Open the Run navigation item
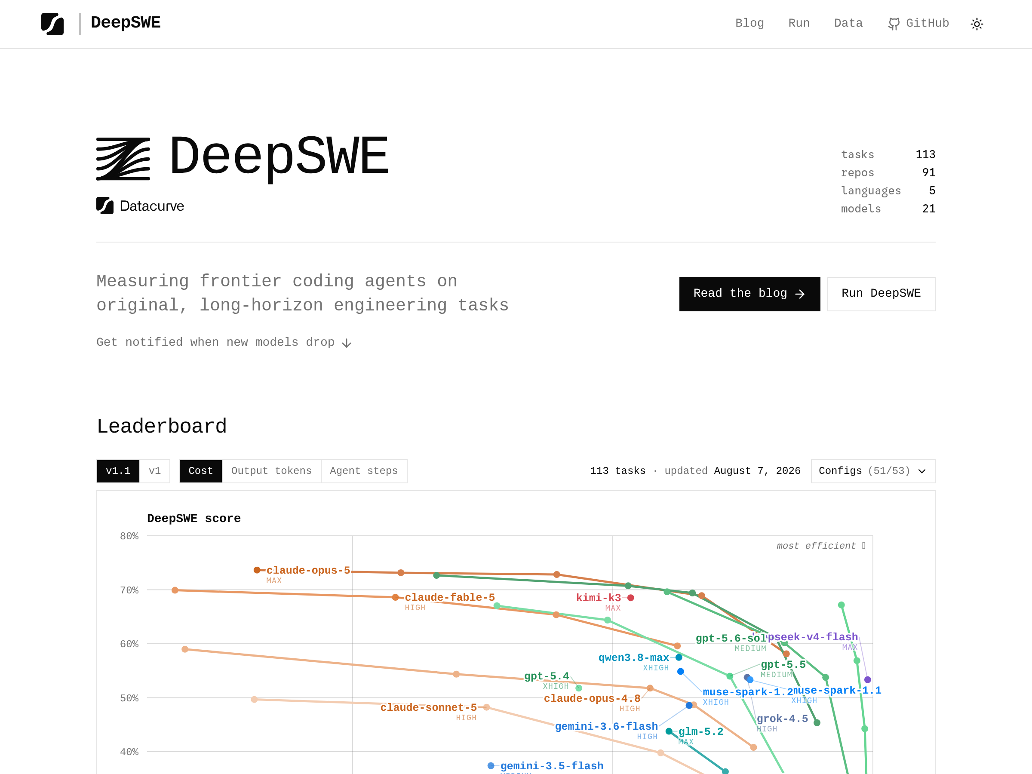 (x=799, y=23)
